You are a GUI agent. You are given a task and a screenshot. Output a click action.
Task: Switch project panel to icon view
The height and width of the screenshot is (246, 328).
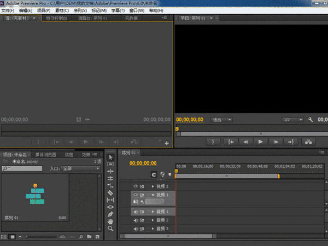(x=13, y=237)
